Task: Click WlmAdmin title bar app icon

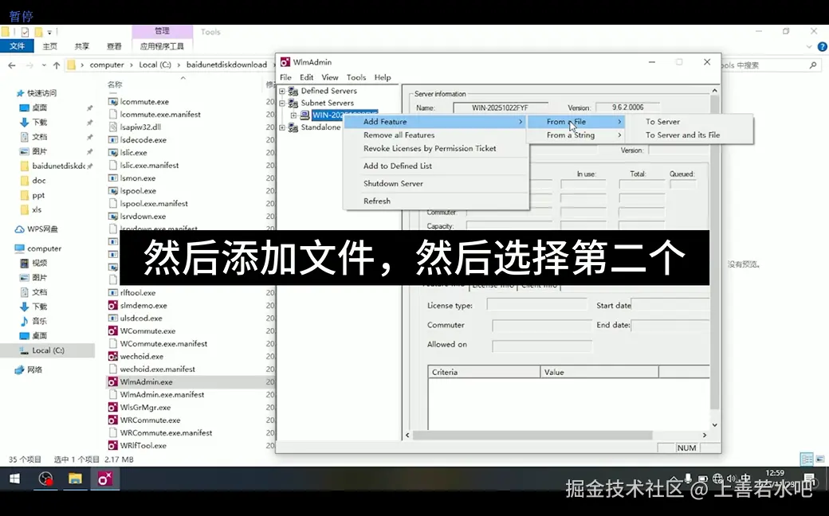Action: coord(285,62)
